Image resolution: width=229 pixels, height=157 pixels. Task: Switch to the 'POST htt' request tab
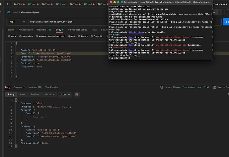[x=19, y=4]
